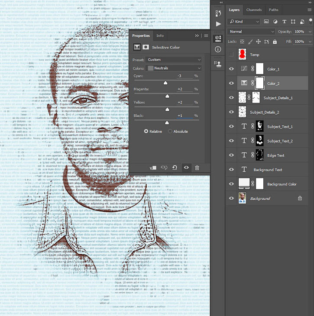This screenshot has width=314, height=316.
Task: Open the Actions panel play icon
Action: 218,24
